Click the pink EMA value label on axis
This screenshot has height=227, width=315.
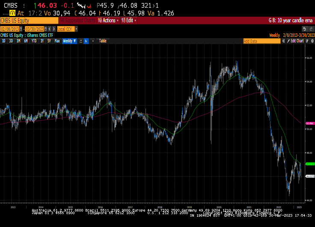point(310,123)
